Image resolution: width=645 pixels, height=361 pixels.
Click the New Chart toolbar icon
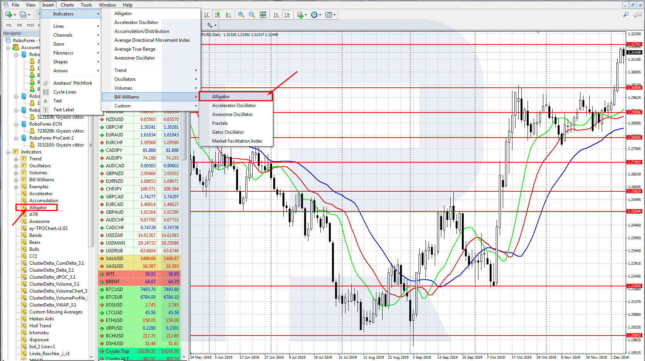(x=9, y=15)
